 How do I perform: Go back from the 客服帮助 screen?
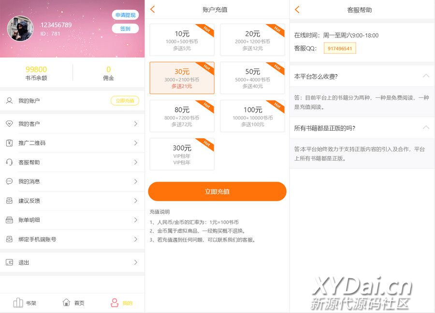297,10
